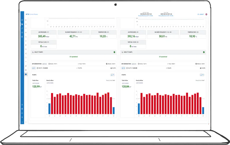Select the G1 air generator chip

pyautogui.click(x=33, y=68)
